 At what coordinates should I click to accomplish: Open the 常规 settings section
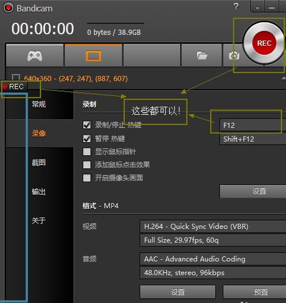tap(39, 104)
